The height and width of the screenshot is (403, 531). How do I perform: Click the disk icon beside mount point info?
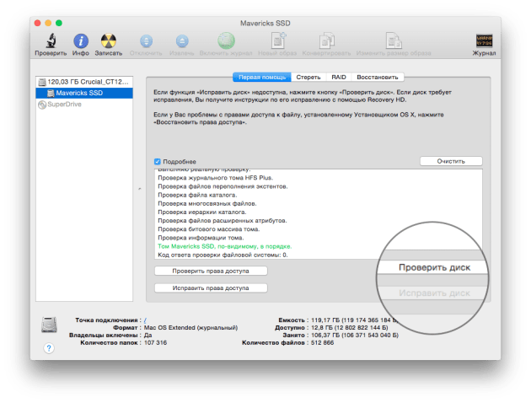click(49, 325)
